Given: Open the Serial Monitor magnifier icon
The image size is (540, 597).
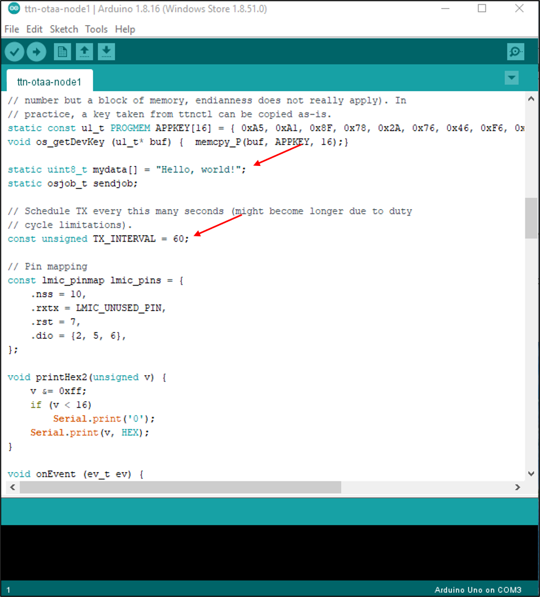Looking at the screenshot, I should point(515,51).
